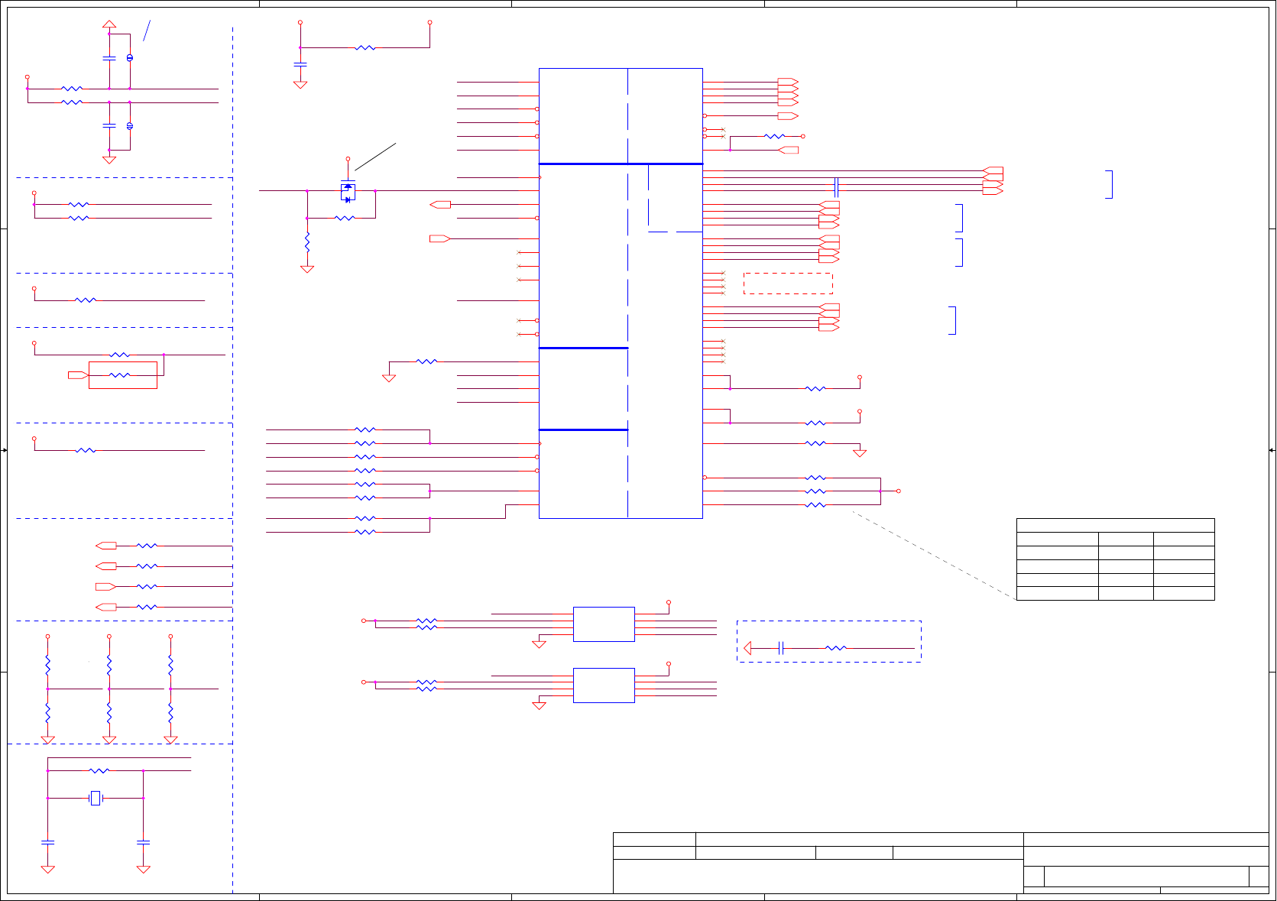Click the power terminal joining three resistors right of IC

point(899,491)
